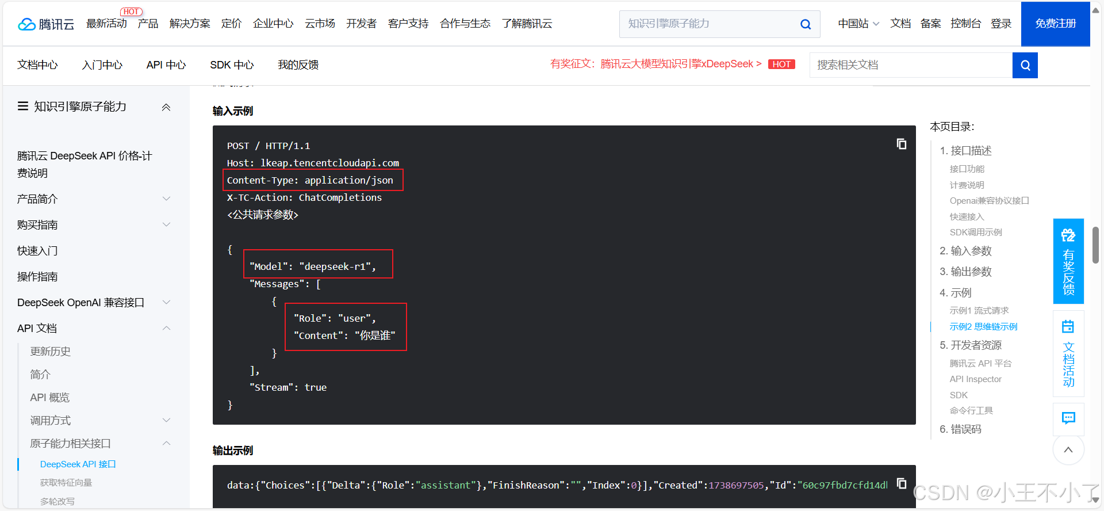Switch to the API 中心 tab
The width and height of the screenshot is (1104, 511).
point(166,65)
